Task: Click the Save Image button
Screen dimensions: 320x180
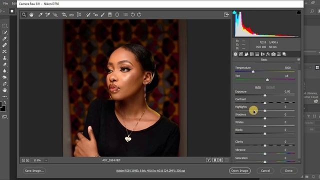Action: (x=34, y=170)
